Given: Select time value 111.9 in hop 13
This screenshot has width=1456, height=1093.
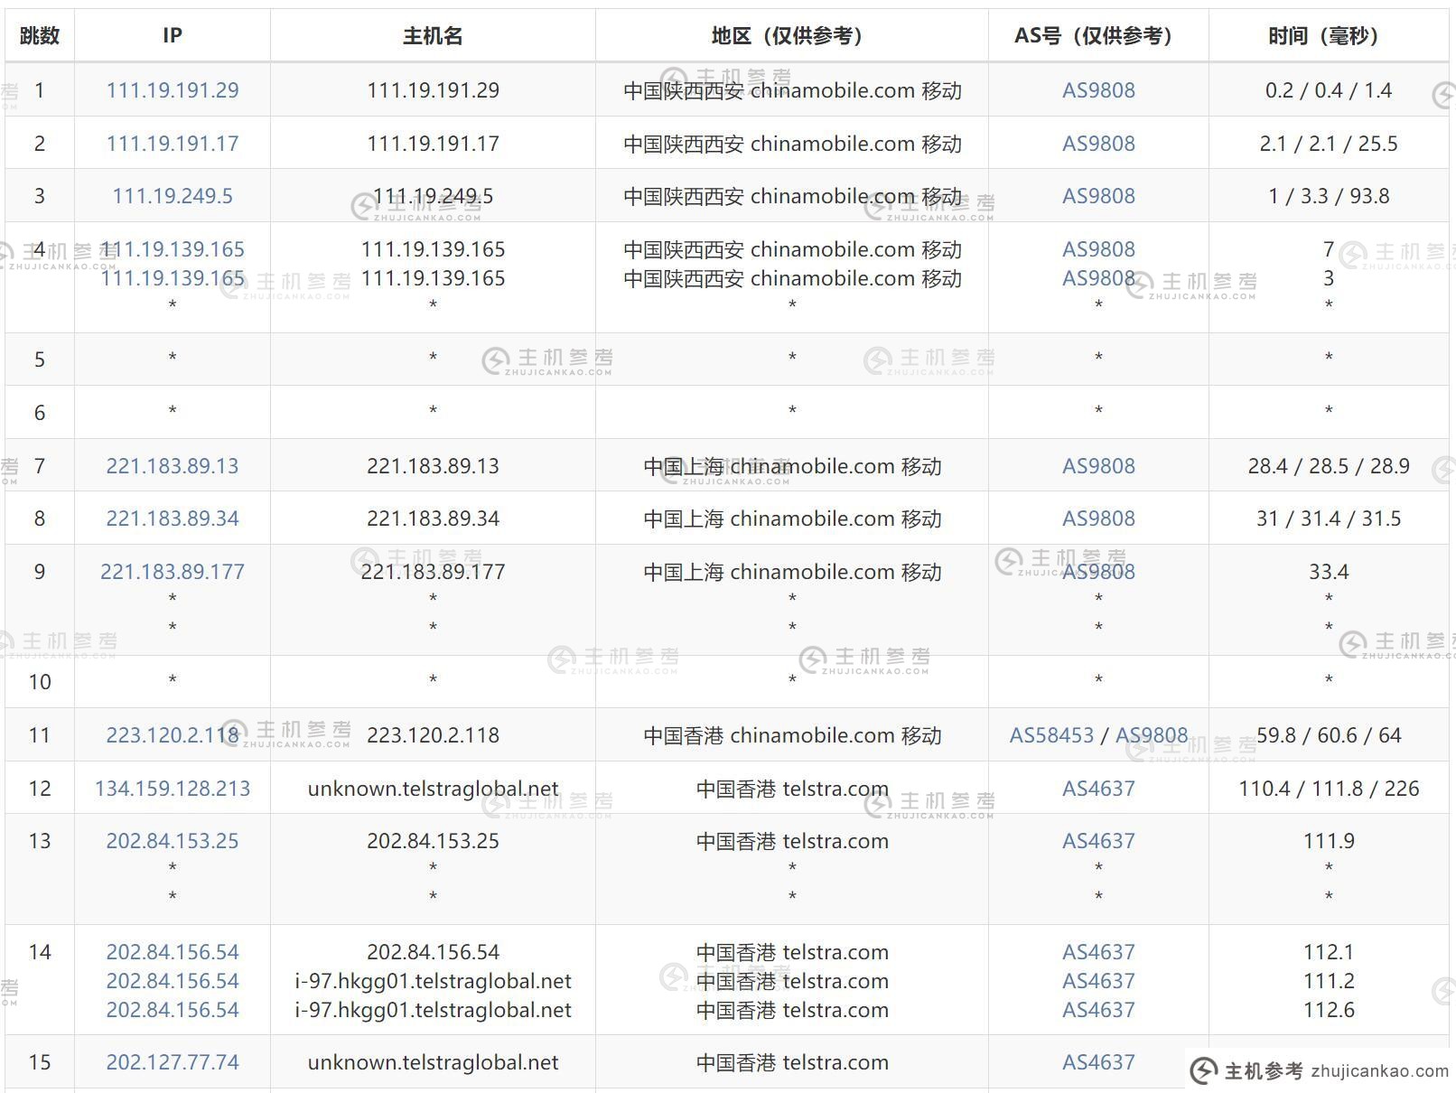Looking at the screenshot, I should [x=1329, y=841].
